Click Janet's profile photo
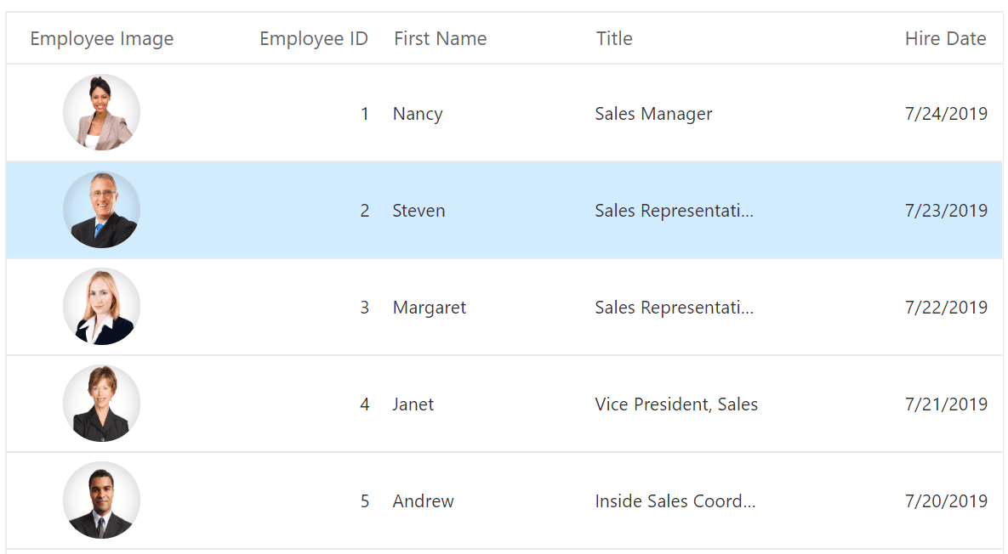The image size is (1008, 554). (x=101, y=404)
